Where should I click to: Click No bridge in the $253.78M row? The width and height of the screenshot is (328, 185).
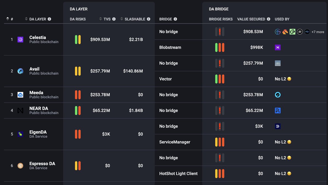coord(169,95)
